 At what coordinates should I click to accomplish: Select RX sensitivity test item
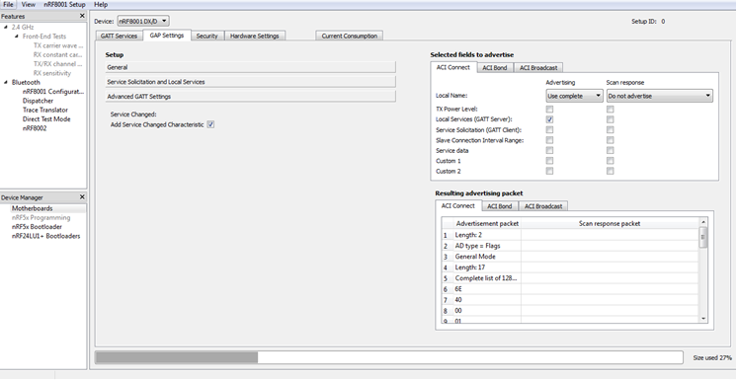(x=51, y=73)
